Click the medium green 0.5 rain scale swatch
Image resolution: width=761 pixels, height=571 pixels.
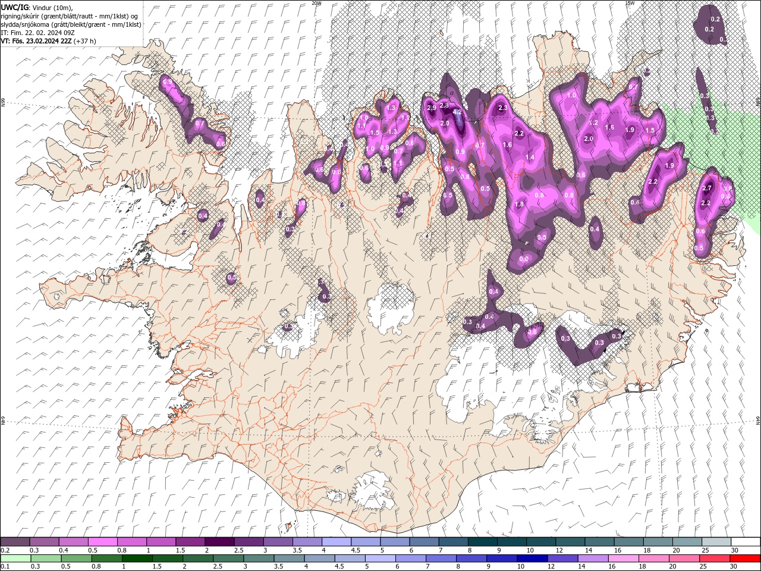(x=77, y=558)
